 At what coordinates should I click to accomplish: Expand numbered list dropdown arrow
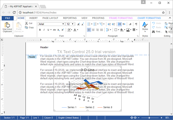98,24
